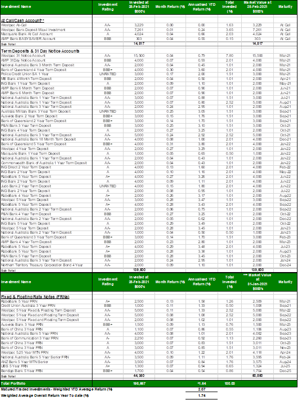Screen dimensions: 298x400
Task: Click 'ING Direct 2 Year Term Deposit' name
Action: pyautogui.click(x=26, y=167)
